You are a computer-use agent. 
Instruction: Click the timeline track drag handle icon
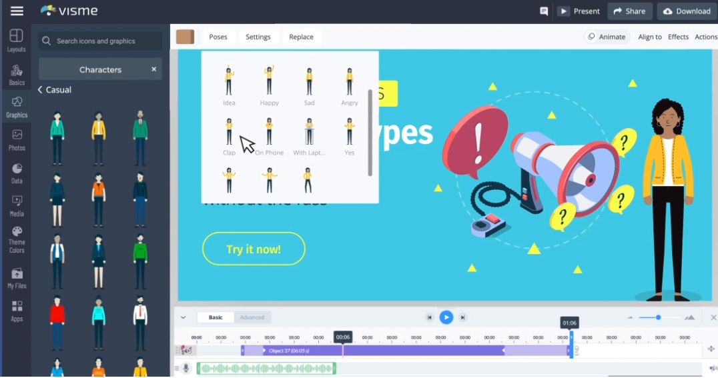click(177, 351)
